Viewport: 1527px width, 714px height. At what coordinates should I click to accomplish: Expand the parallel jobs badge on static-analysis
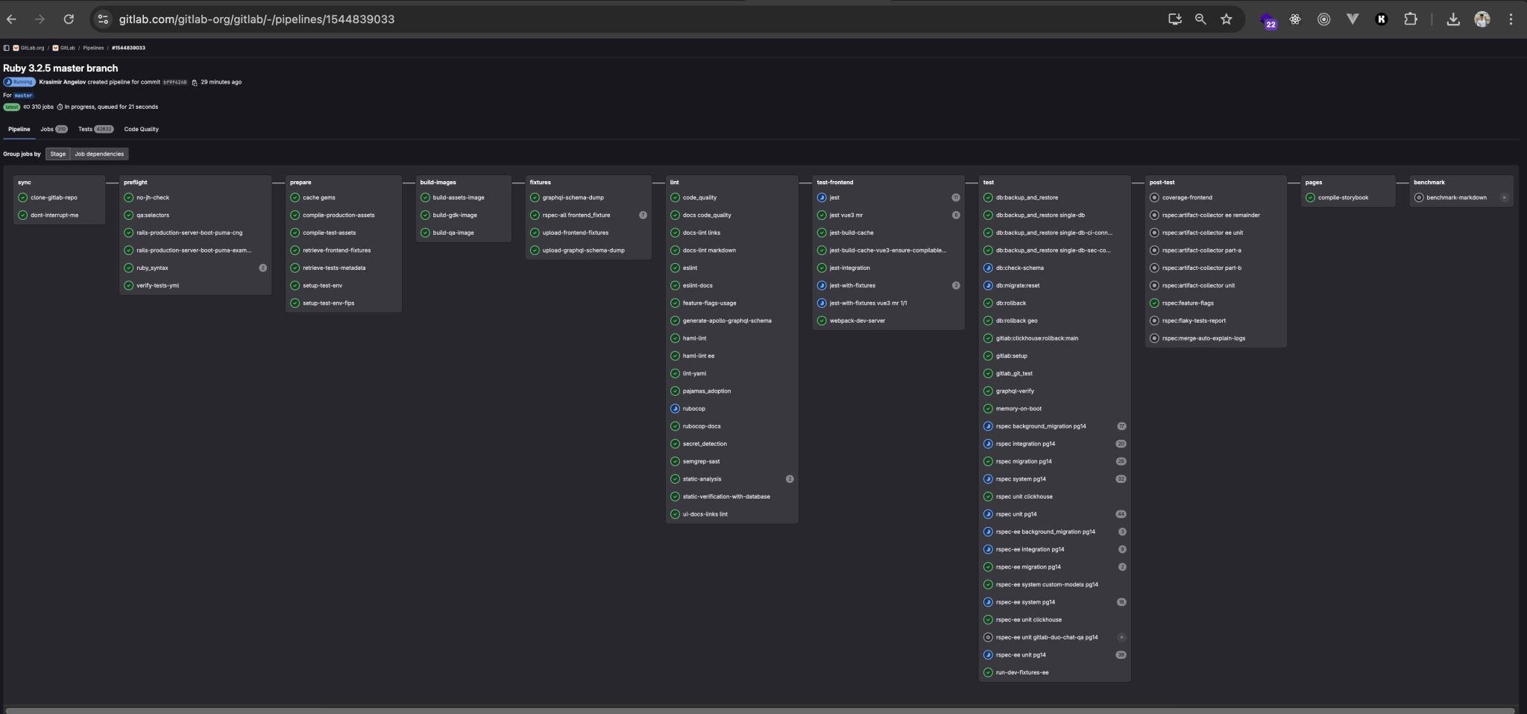click(x=790, y=478)
